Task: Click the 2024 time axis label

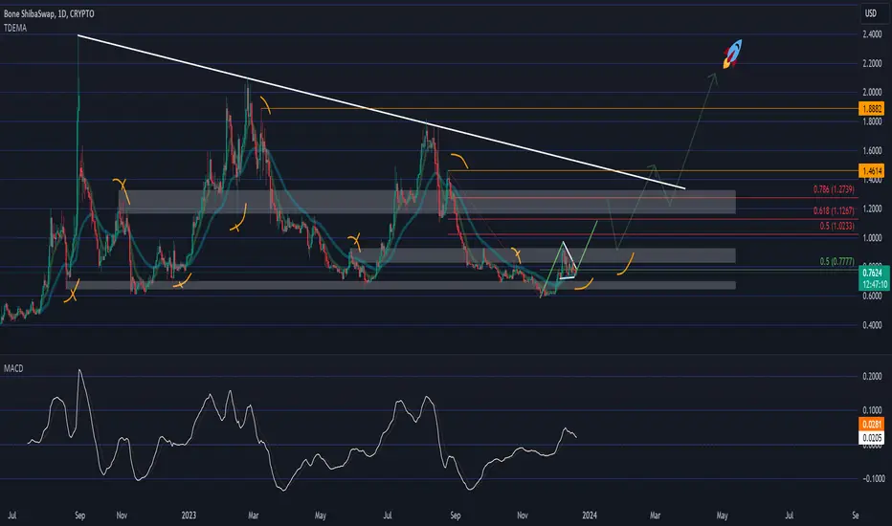Action: 590,515
